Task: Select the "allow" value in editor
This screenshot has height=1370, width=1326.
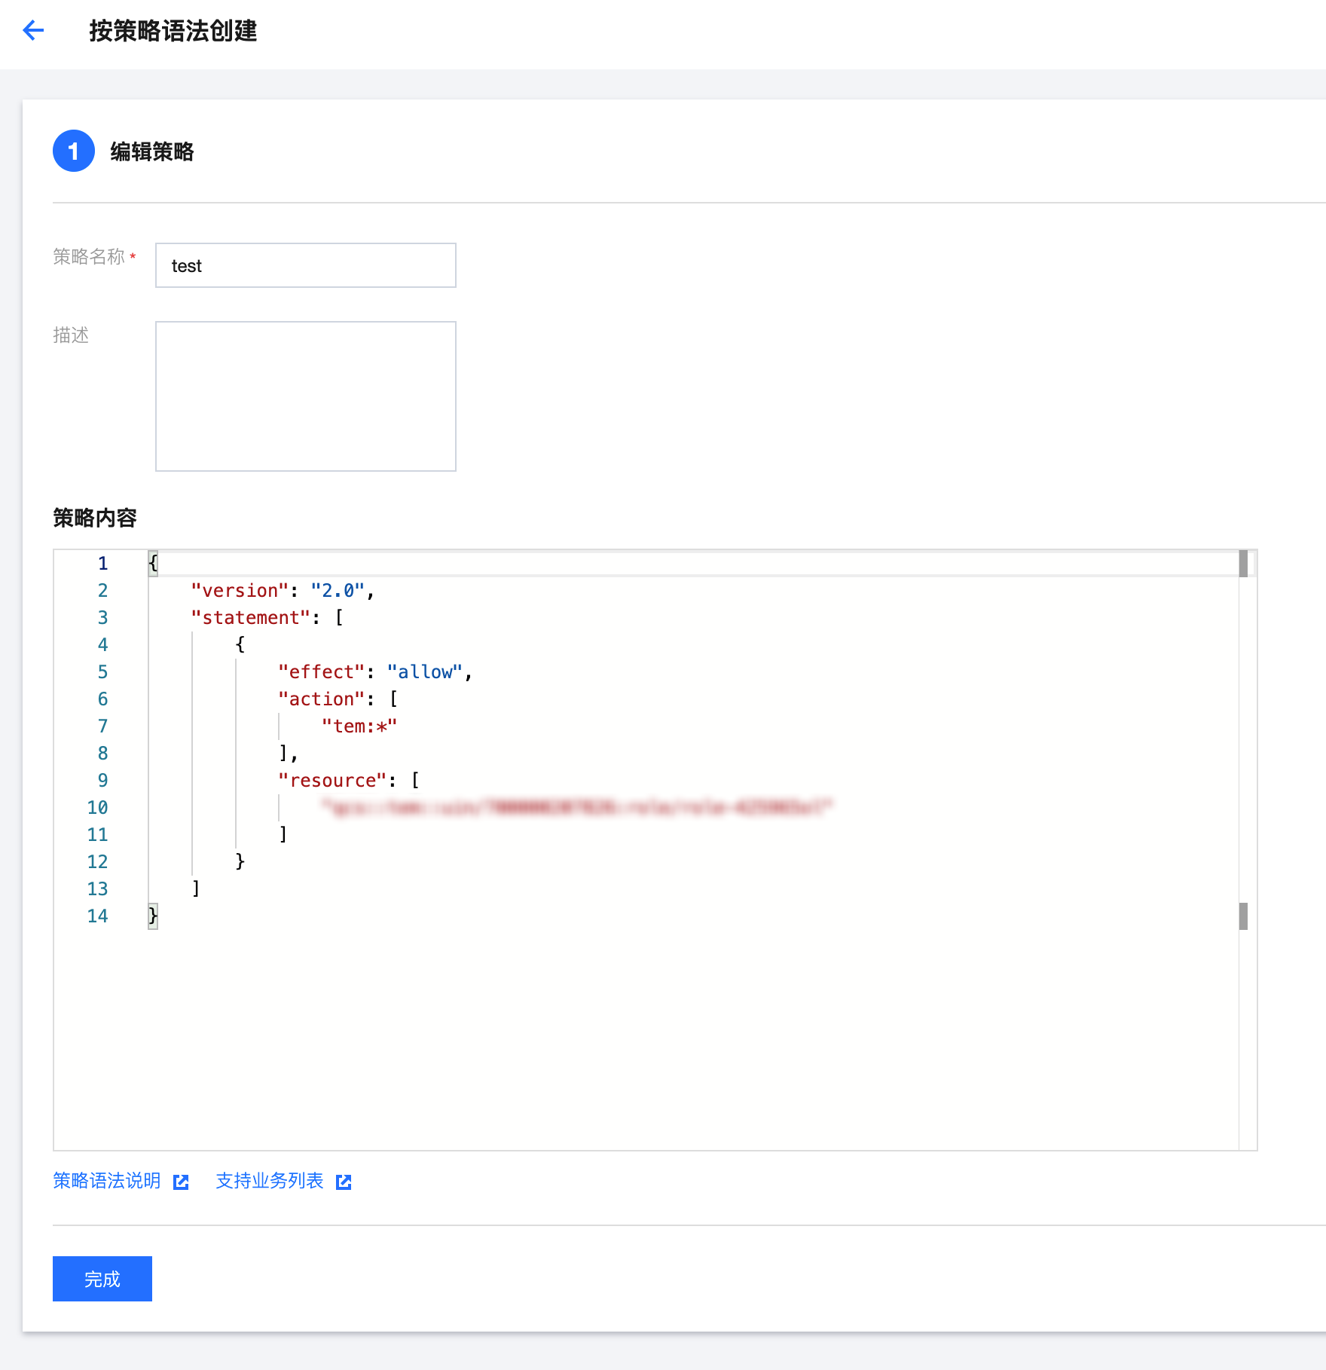Action: (x=425, y=672)
